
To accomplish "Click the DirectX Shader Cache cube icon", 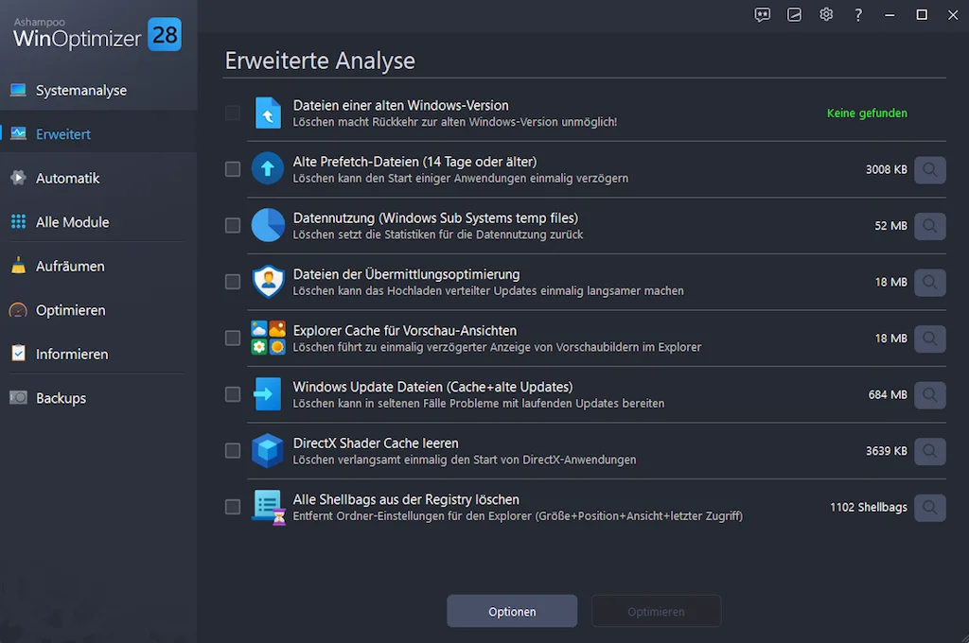I will tap(268, 451).
